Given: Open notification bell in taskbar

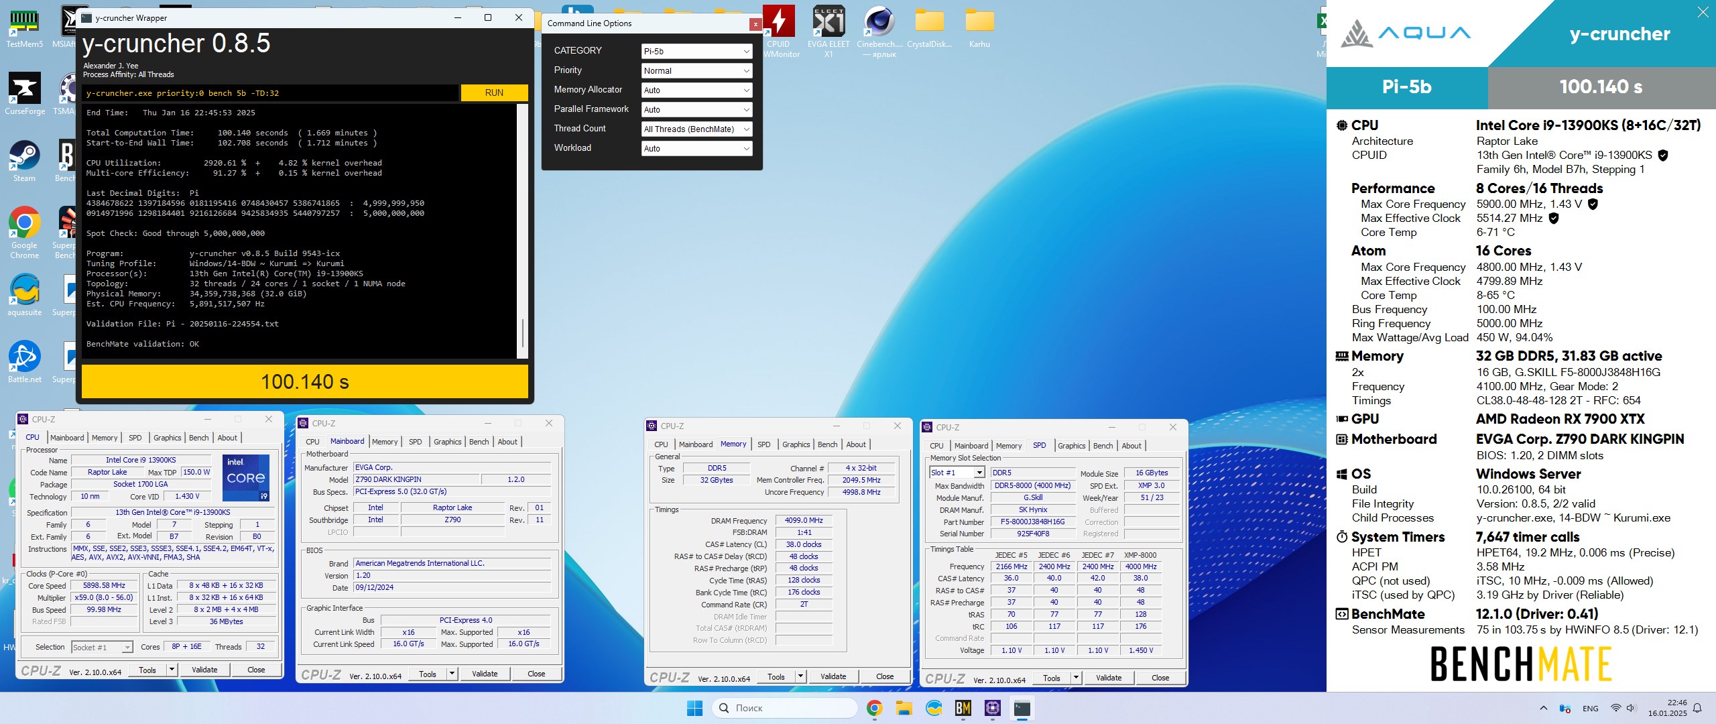Looking at the screenshot, I should (1698, 708).
